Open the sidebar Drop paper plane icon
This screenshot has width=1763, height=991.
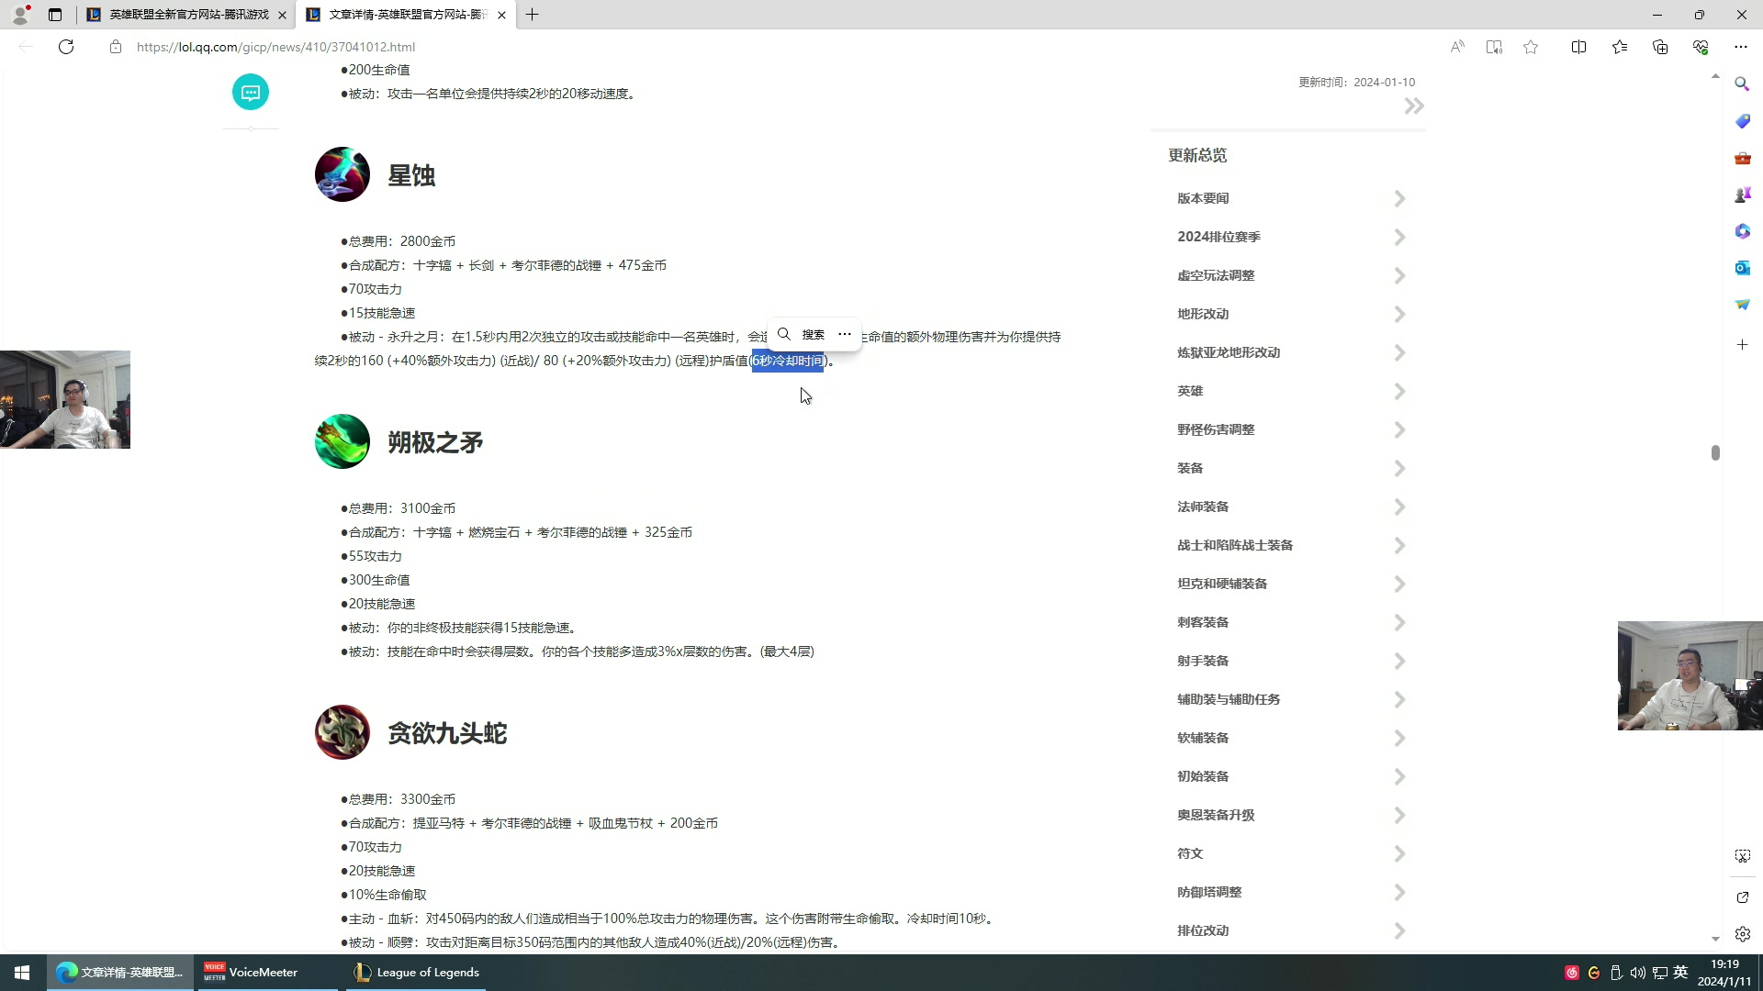click(x=1742, y=305)
